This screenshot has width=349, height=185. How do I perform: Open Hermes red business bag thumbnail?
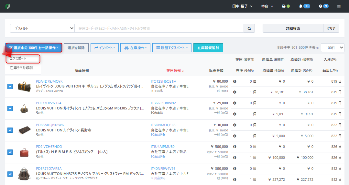coord(24,152)
